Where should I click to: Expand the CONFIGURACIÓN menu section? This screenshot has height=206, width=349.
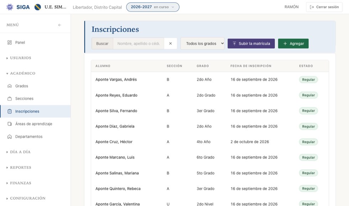[26, 198]
